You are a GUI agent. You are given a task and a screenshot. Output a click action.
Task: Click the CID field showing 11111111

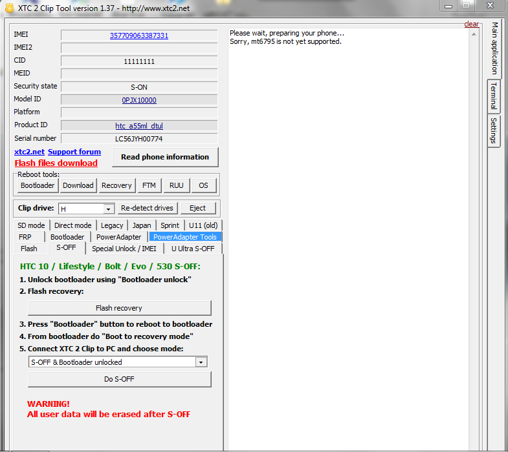[x=139, y=61]
